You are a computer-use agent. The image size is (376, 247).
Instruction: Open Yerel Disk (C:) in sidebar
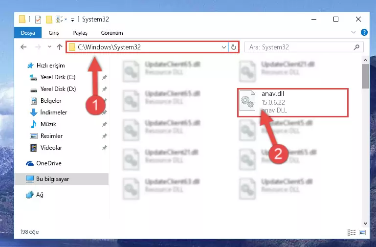(58, 77)
